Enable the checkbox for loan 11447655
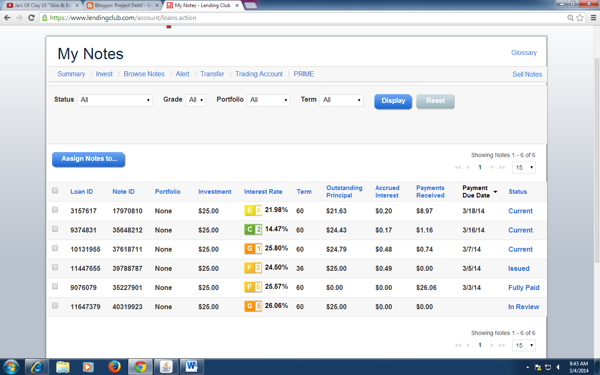This screenshot has width=600, height=375. (55, 267)
